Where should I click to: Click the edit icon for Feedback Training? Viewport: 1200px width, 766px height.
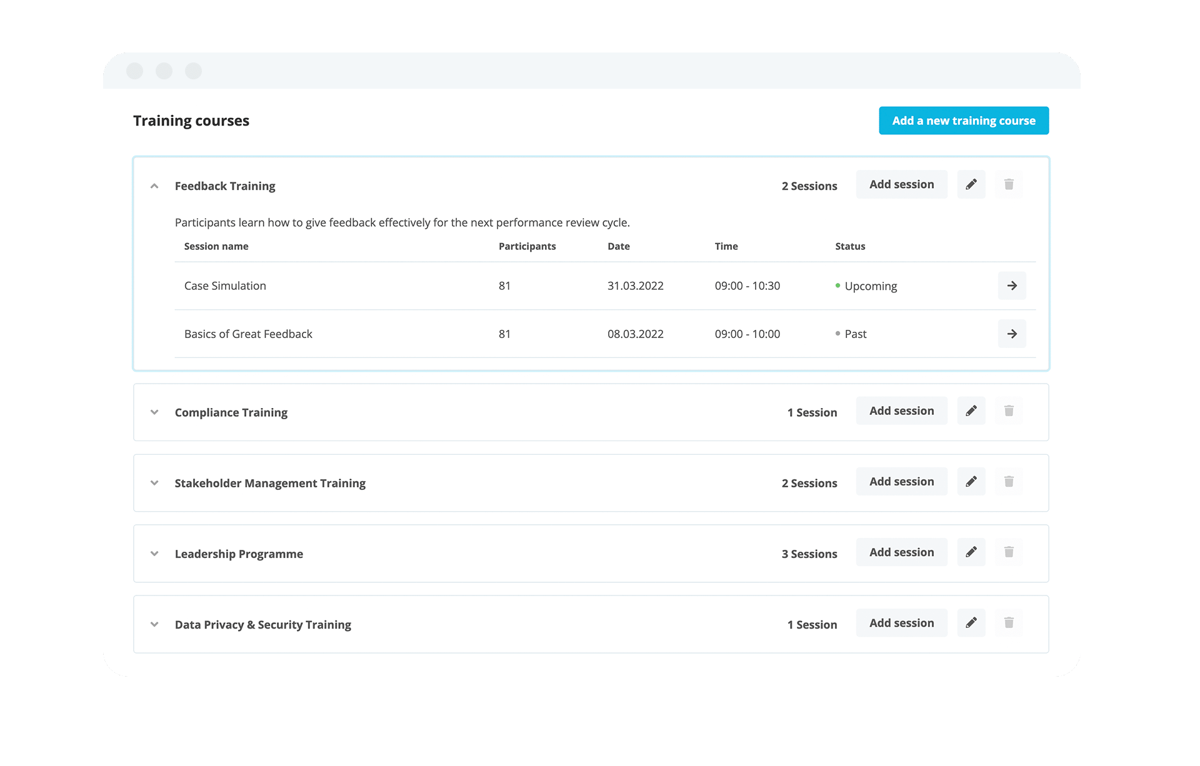(x=972, y=184)
